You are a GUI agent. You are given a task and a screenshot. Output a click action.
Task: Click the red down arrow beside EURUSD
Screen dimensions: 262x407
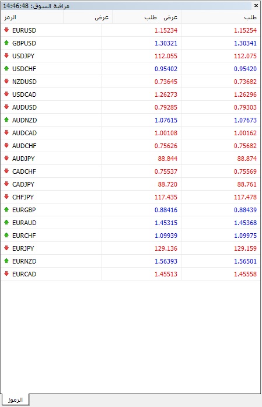[x=6, y=30]
